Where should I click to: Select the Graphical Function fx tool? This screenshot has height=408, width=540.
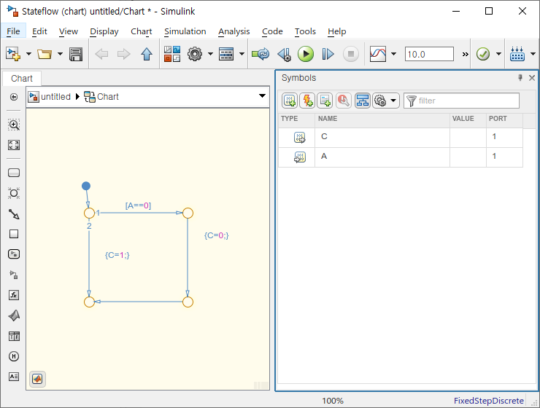14,295
